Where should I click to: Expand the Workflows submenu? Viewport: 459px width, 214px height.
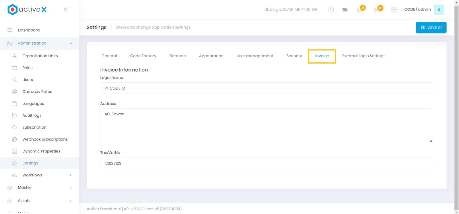[x=71, y=175]
